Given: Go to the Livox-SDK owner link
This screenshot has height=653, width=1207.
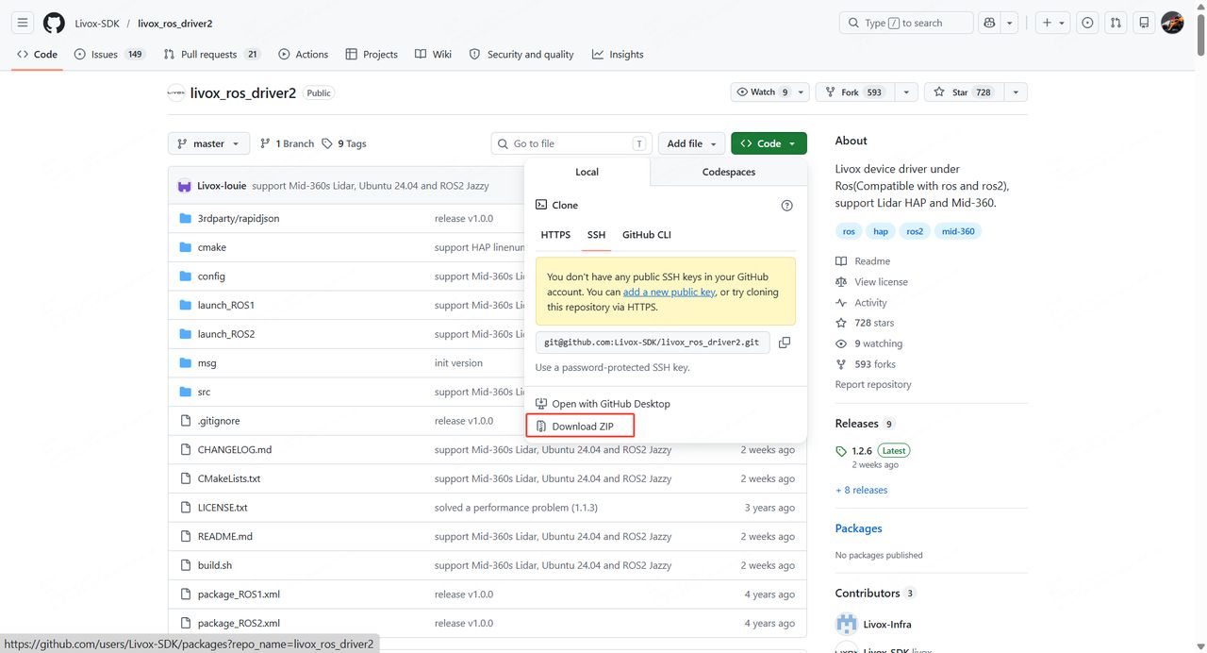Looking at the screenshot, I should pos(97,24).
